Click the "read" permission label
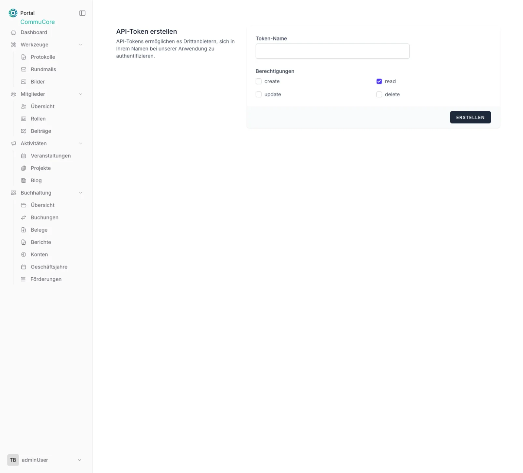 click(390, 81)
